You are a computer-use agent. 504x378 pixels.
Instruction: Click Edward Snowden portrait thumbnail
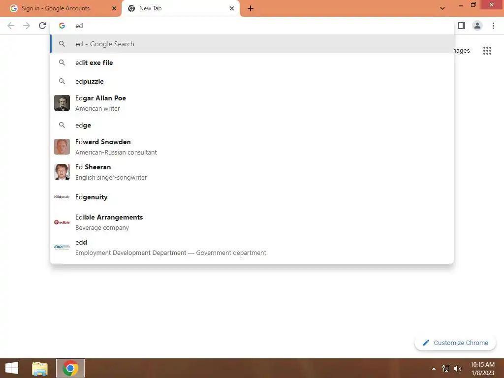62,147
